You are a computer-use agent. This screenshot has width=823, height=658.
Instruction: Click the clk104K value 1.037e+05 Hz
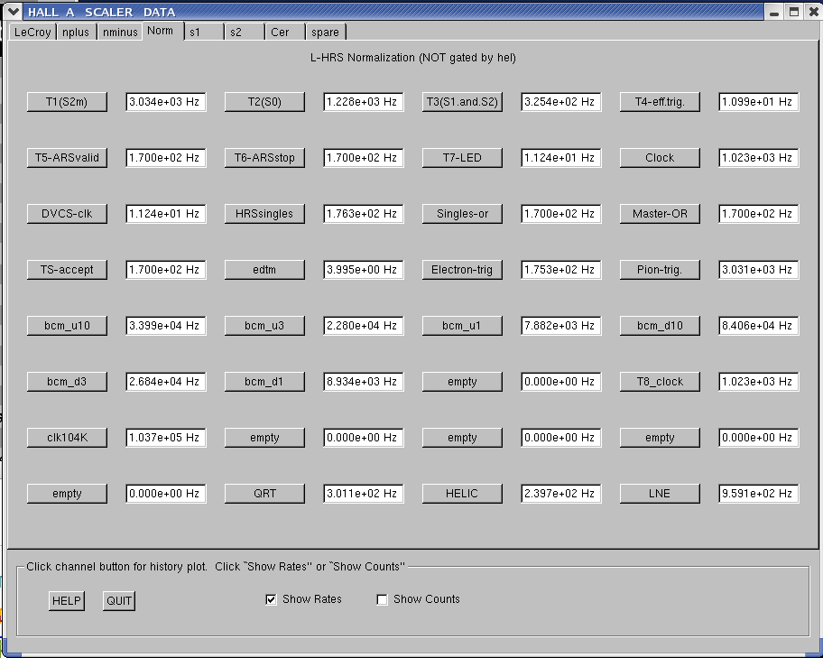166,438
